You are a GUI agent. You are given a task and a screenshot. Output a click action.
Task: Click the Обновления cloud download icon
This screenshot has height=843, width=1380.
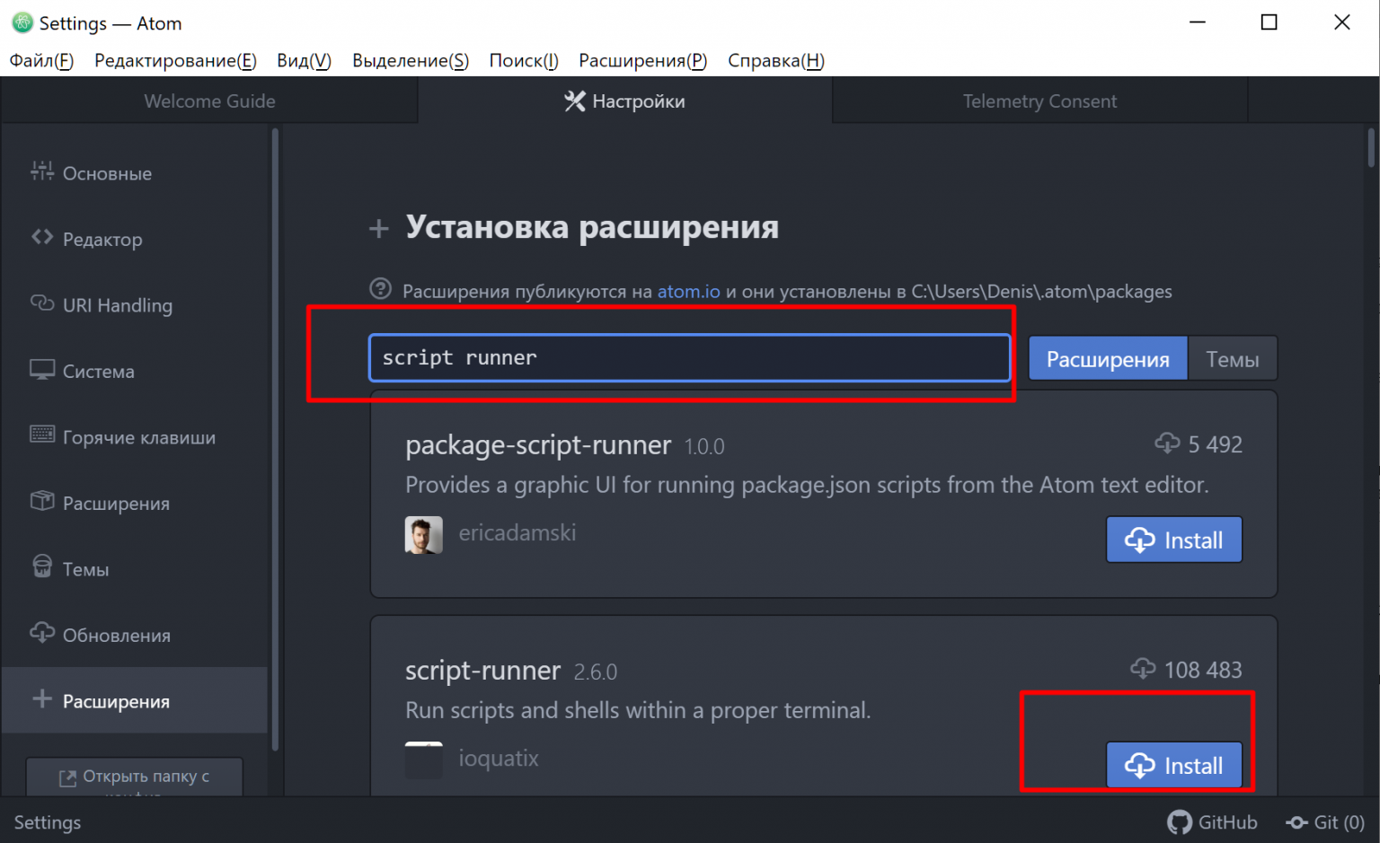point(42,632)
